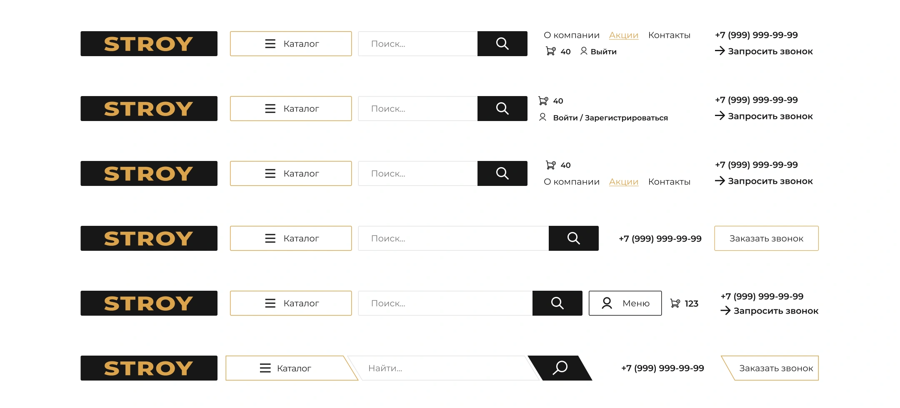Click the user icon before Войти / Зарегистрироваться

[542, 117]
